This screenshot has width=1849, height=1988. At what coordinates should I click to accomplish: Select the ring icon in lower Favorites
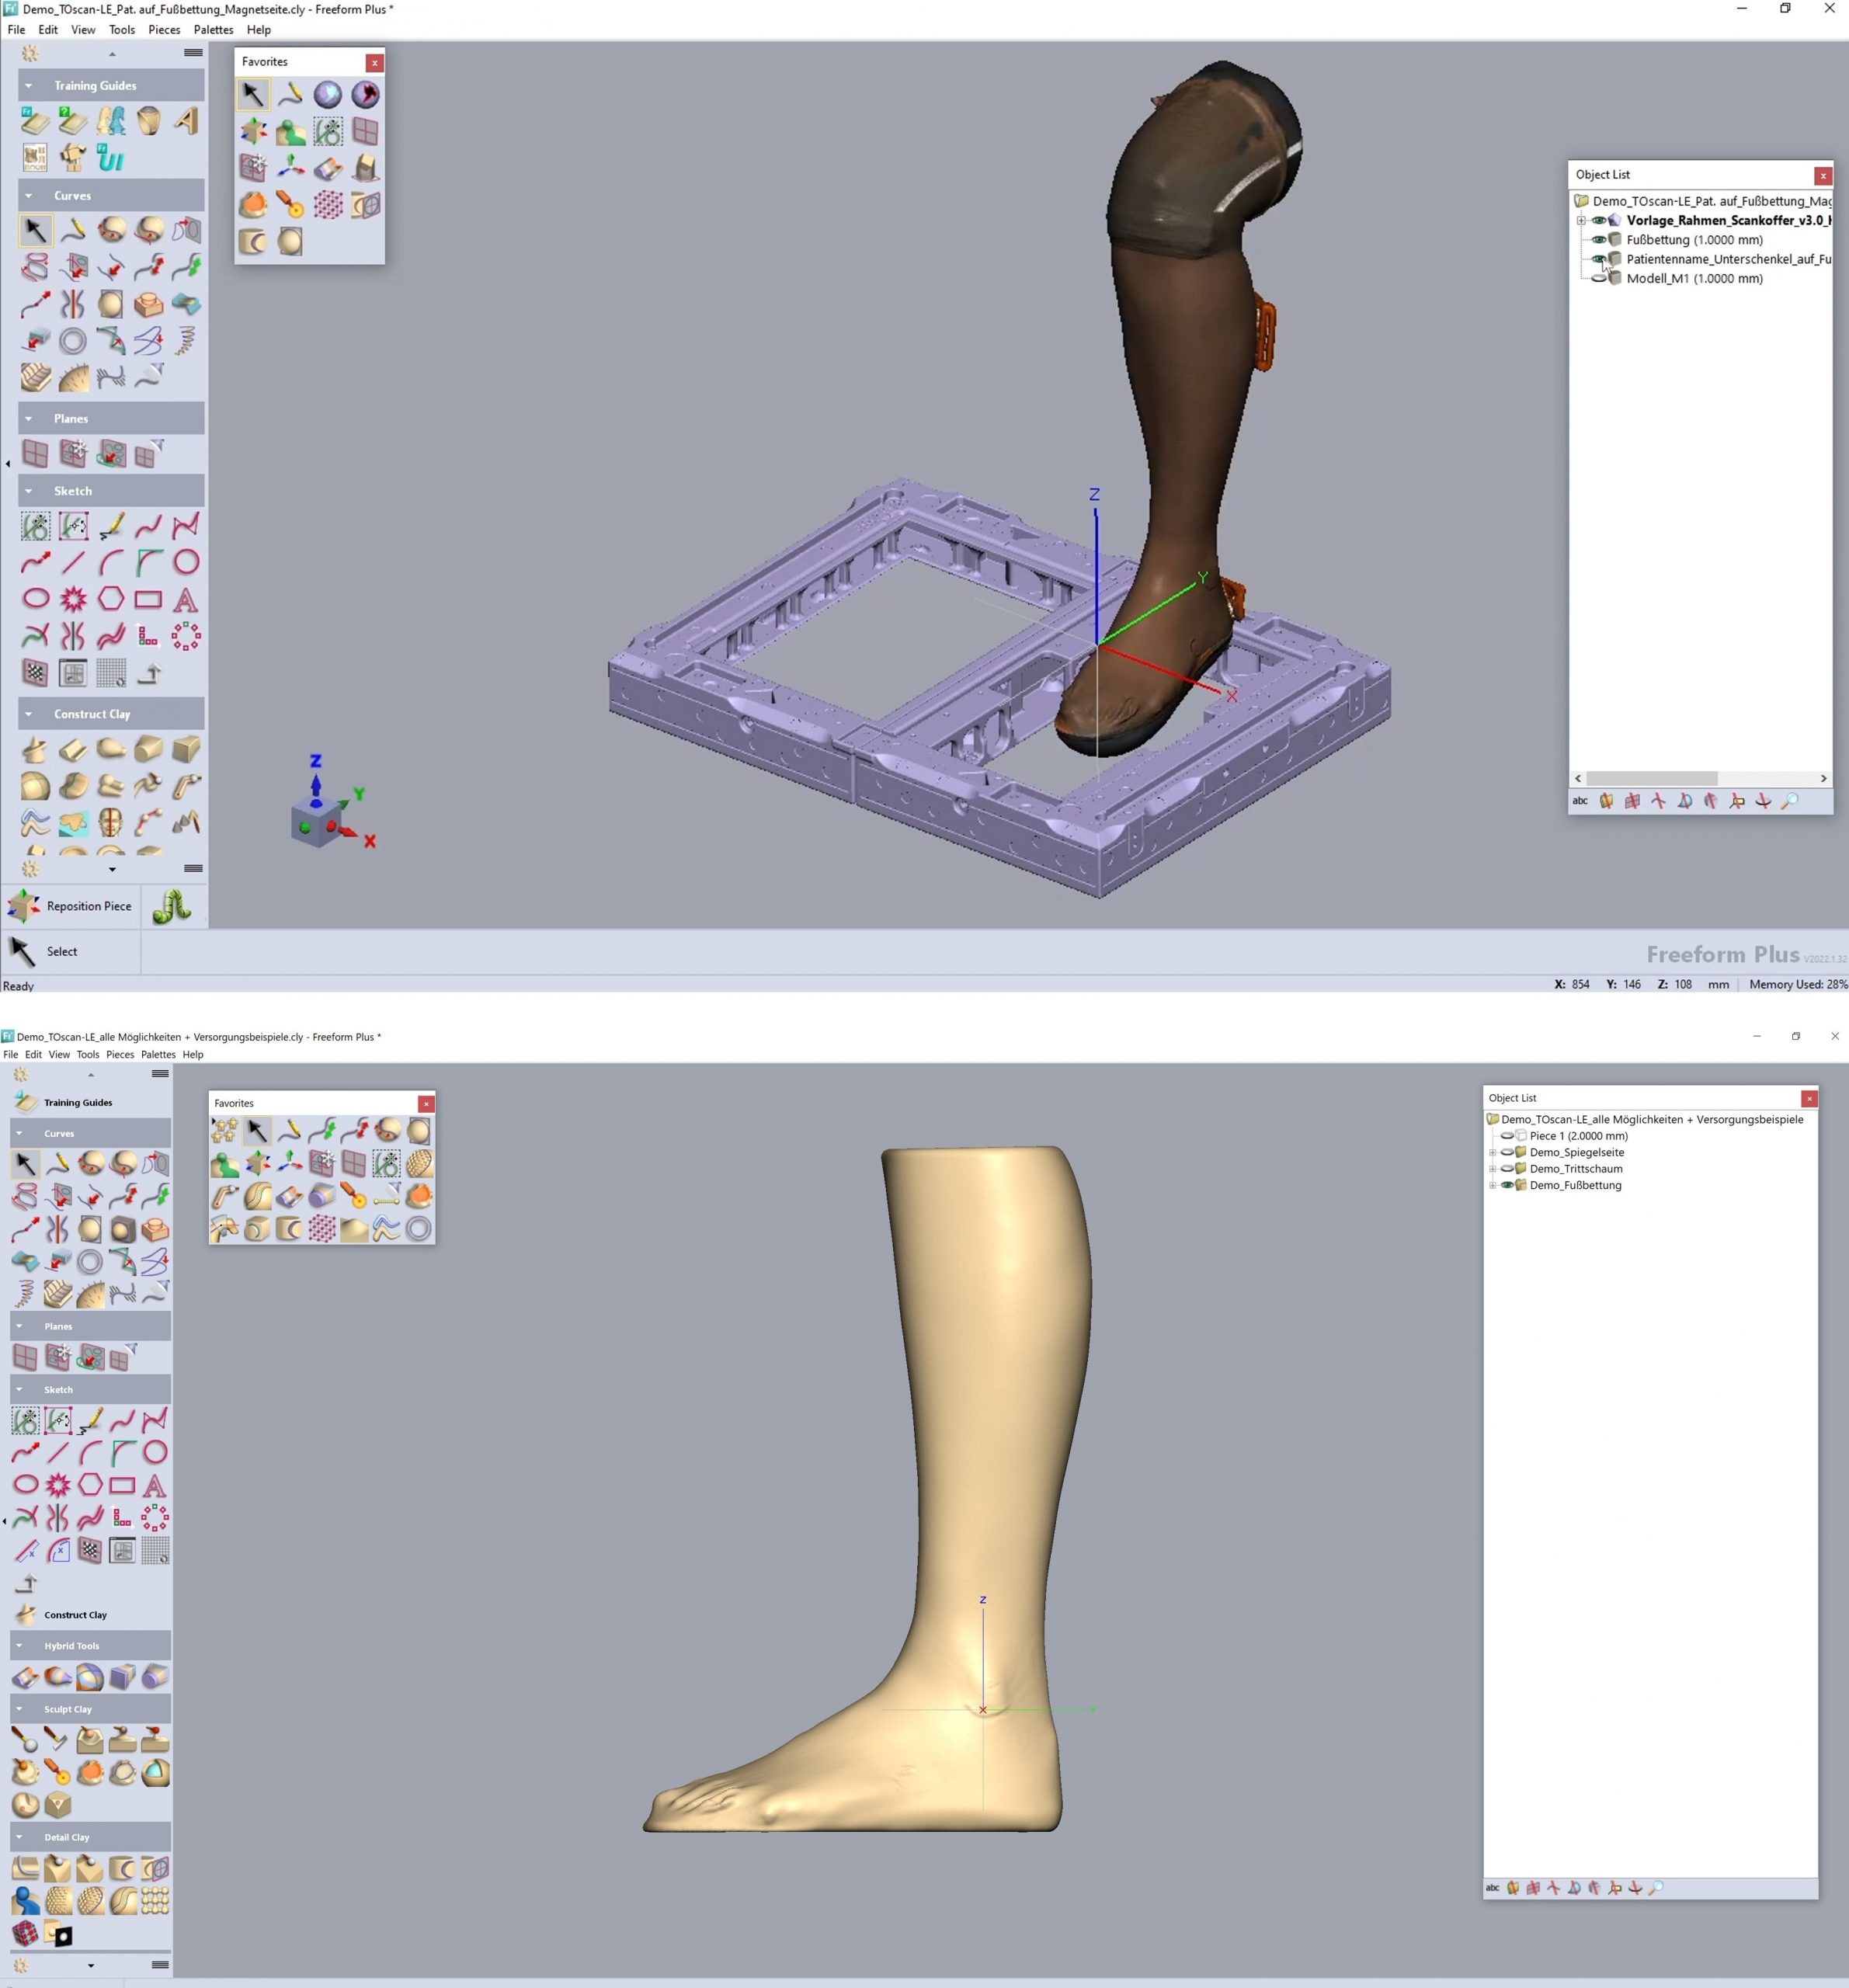click(x=419, y=1228)
